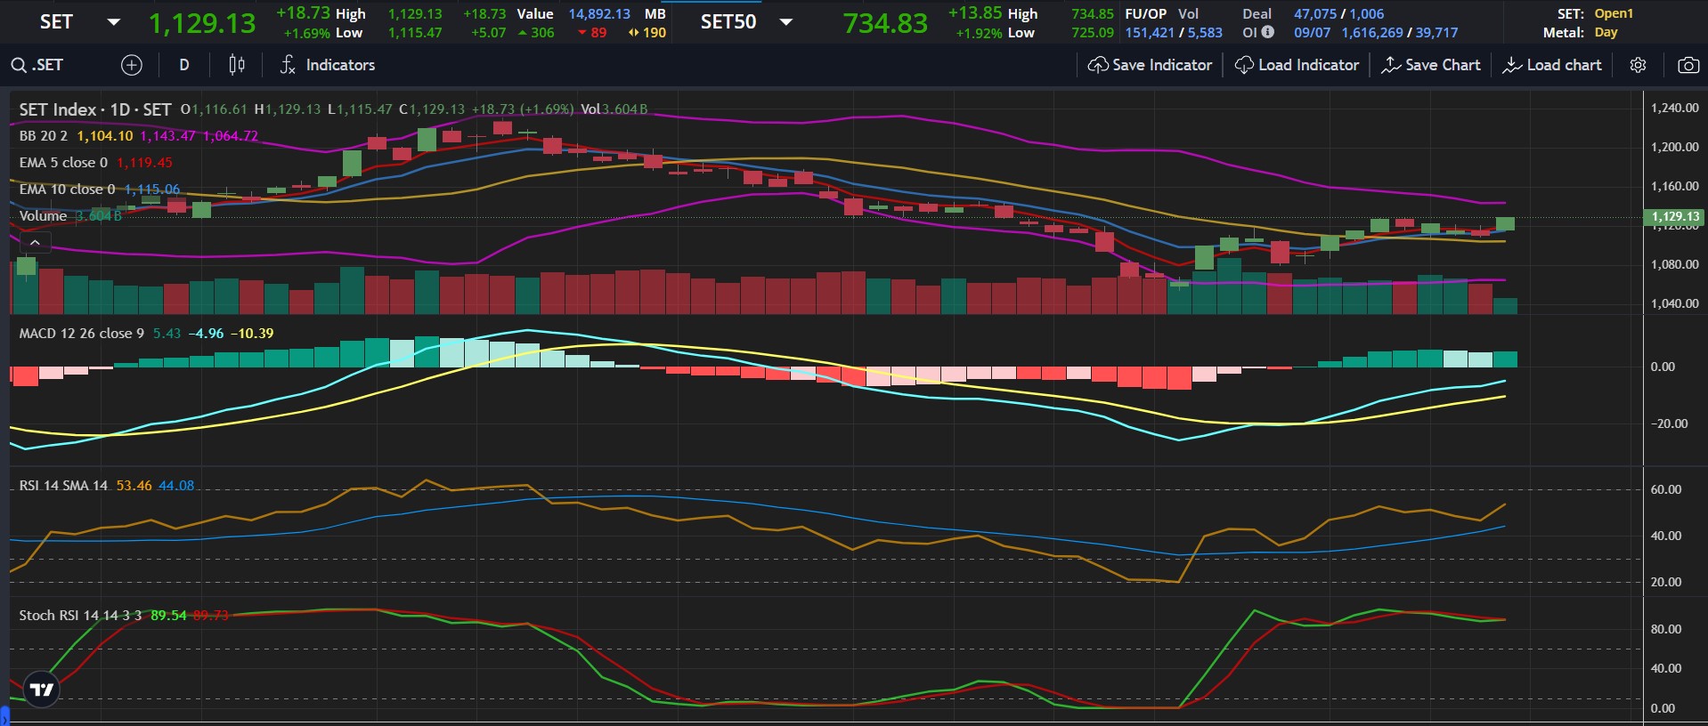Click the RSI value 53.46
1708x726 pixels.
click(x=134, y=486)
